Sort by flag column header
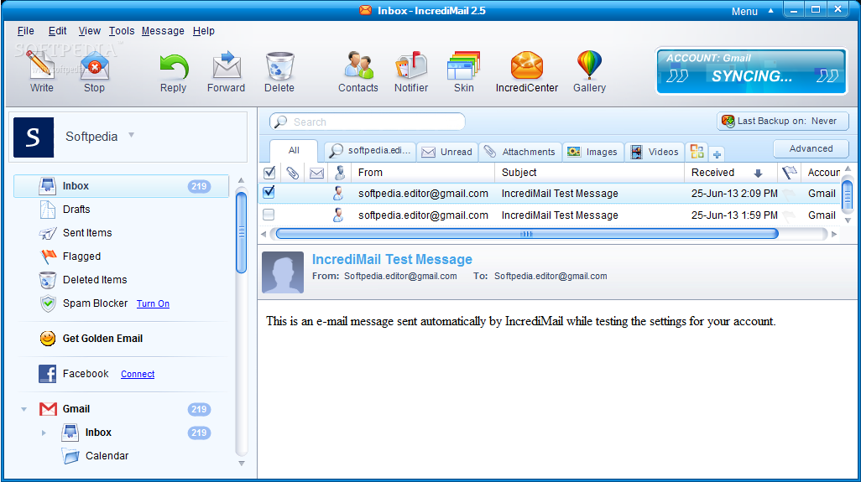Screen dimensions: 861x482 click(789, 173)
